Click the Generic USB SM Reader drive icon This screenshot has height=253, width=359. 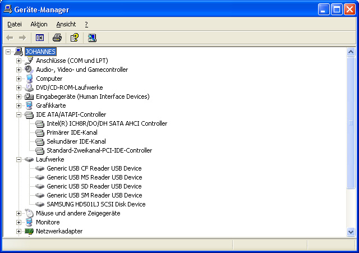click(40, 195)
